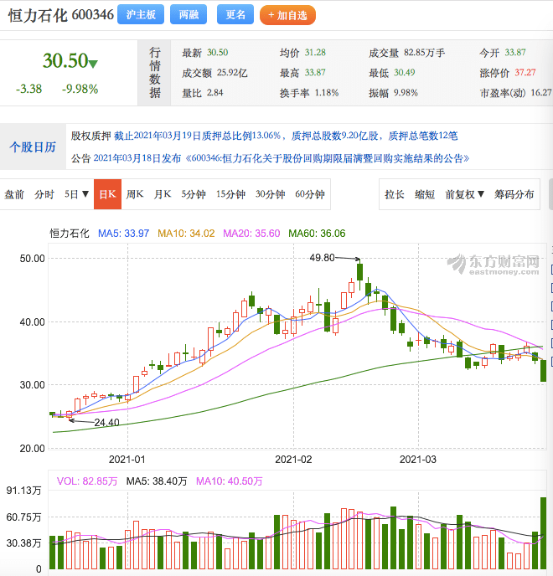Click the 量比 2.84 value
553x576 pixels.
[x=214, y=92]
